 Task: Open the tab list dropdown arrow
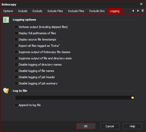click(x=142, y=11)
